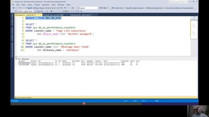
Task: Click the Increase Indent icon
Action: [x=78, y=11]
